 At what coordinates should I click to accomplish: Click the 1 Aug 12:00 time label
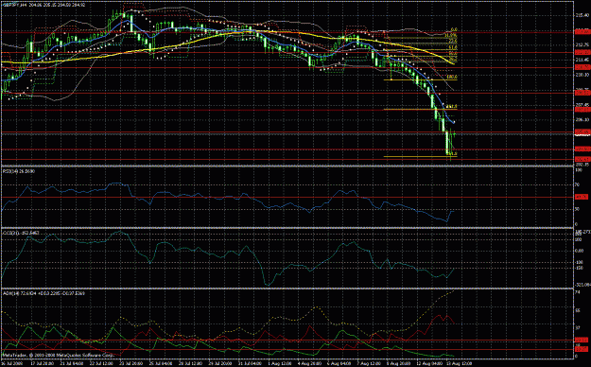(x=279, y=364)
